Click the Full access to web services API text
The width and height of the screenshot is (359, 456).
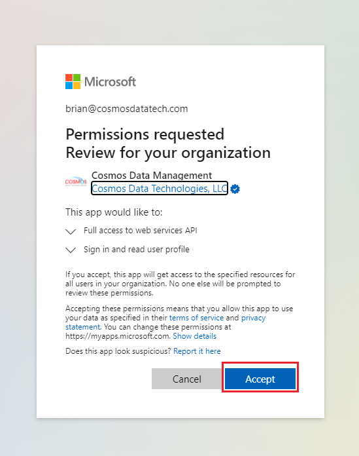(x=141, y=231)
